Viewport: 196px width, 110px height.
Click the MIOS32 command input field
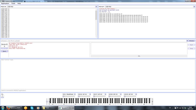pos(98,90)
